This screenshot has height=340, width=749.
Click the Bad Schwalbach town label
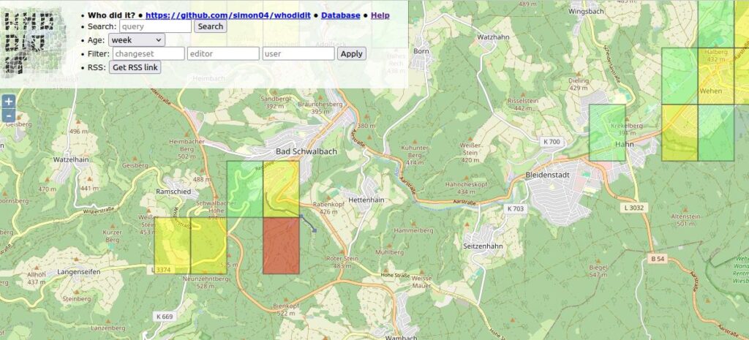pos(306,151)
